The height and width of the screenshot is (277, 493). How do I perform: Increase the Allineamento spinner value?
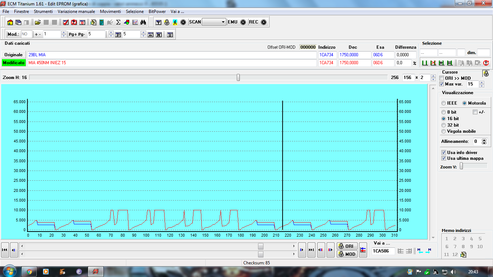(484, 140)
